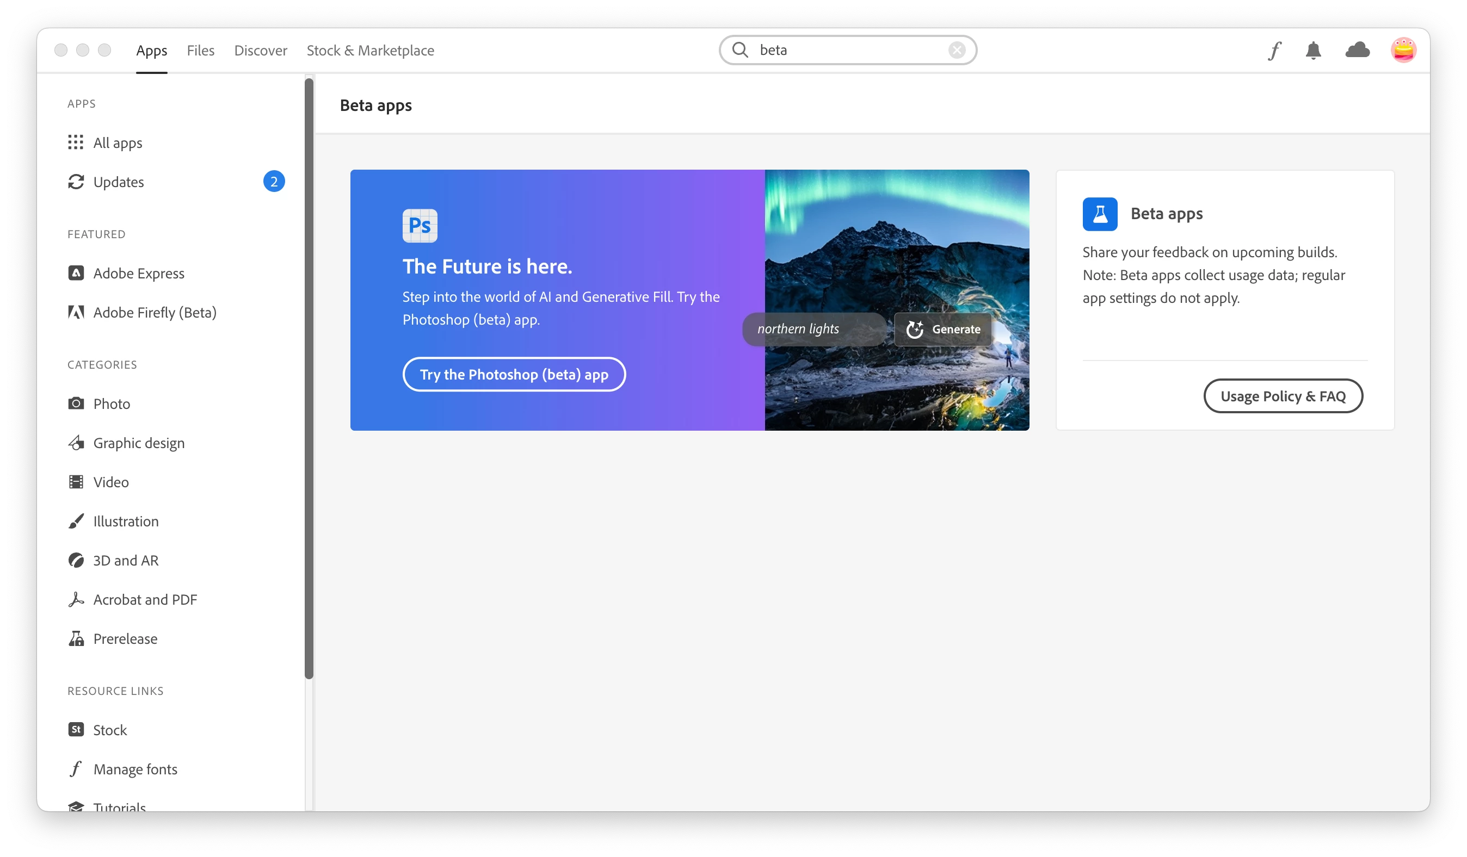Image resolution: width=1467 pixels, height=857 pixels.
Task: Click Try the Photoshop (beta) app
Action: 514,375
